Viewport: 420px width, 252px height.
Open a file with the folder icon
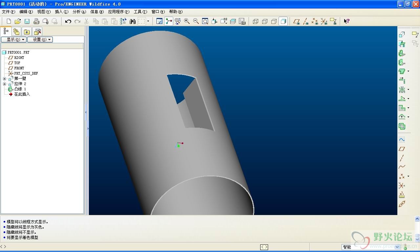18,21
